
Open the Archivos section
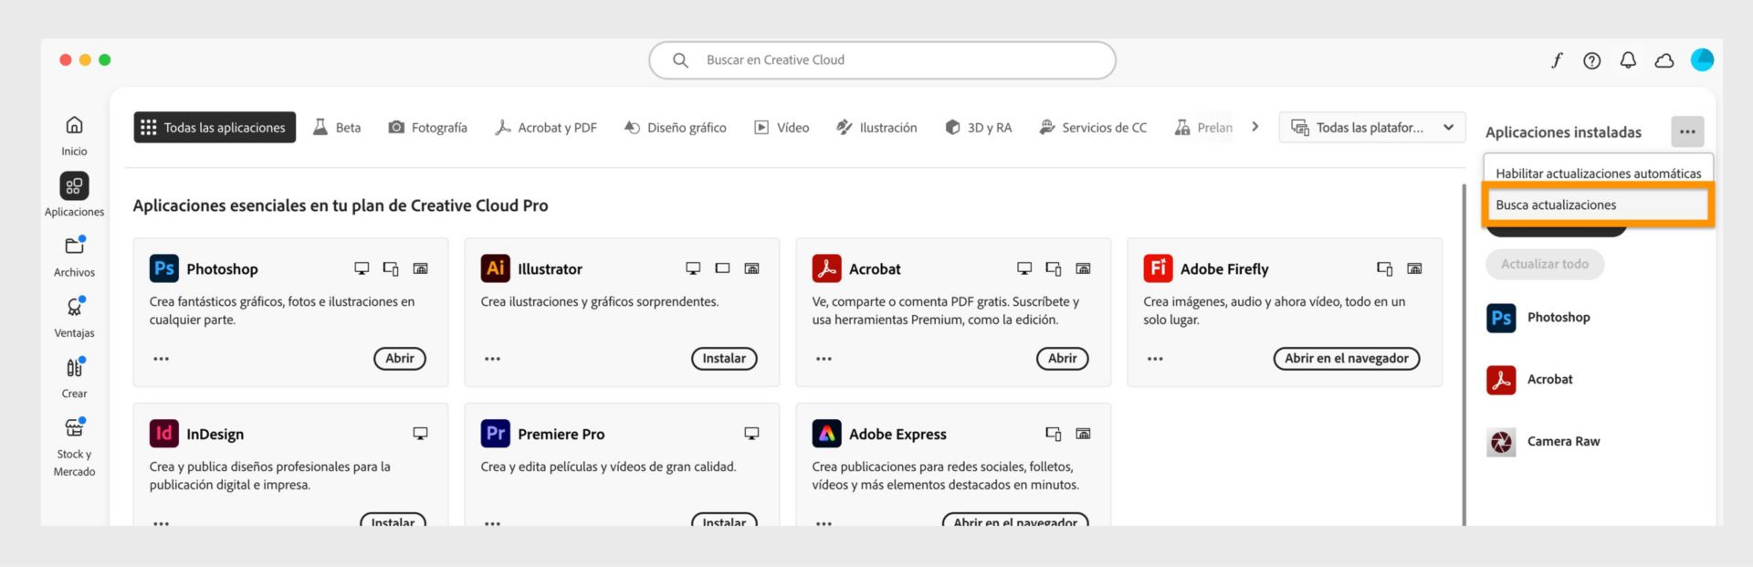[x=74, y=257]
